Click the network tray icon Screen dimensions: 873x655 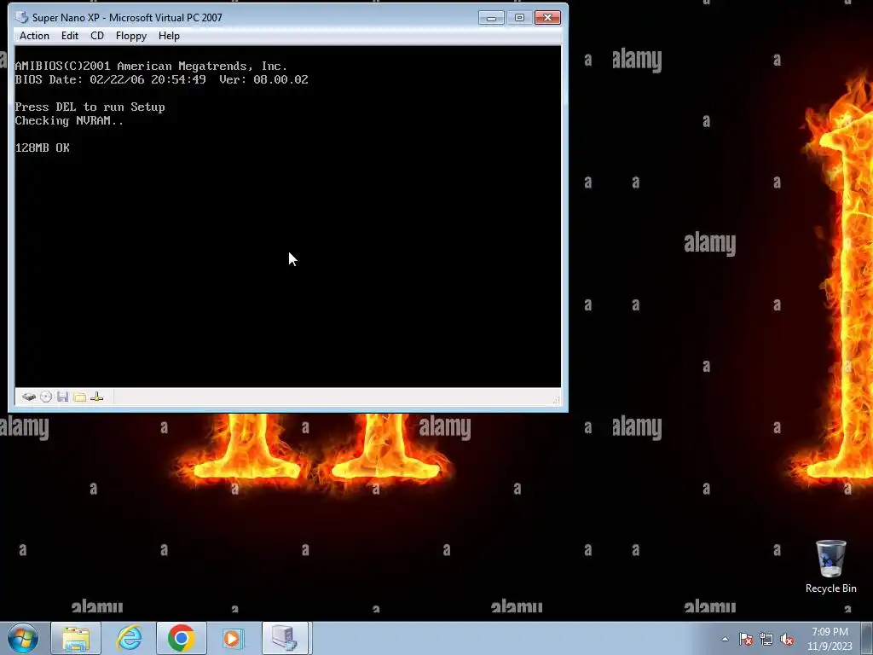(766, 639)
